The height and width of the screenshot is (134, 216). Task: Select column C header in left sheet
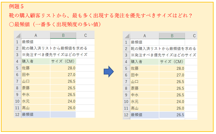click(85, 35)
